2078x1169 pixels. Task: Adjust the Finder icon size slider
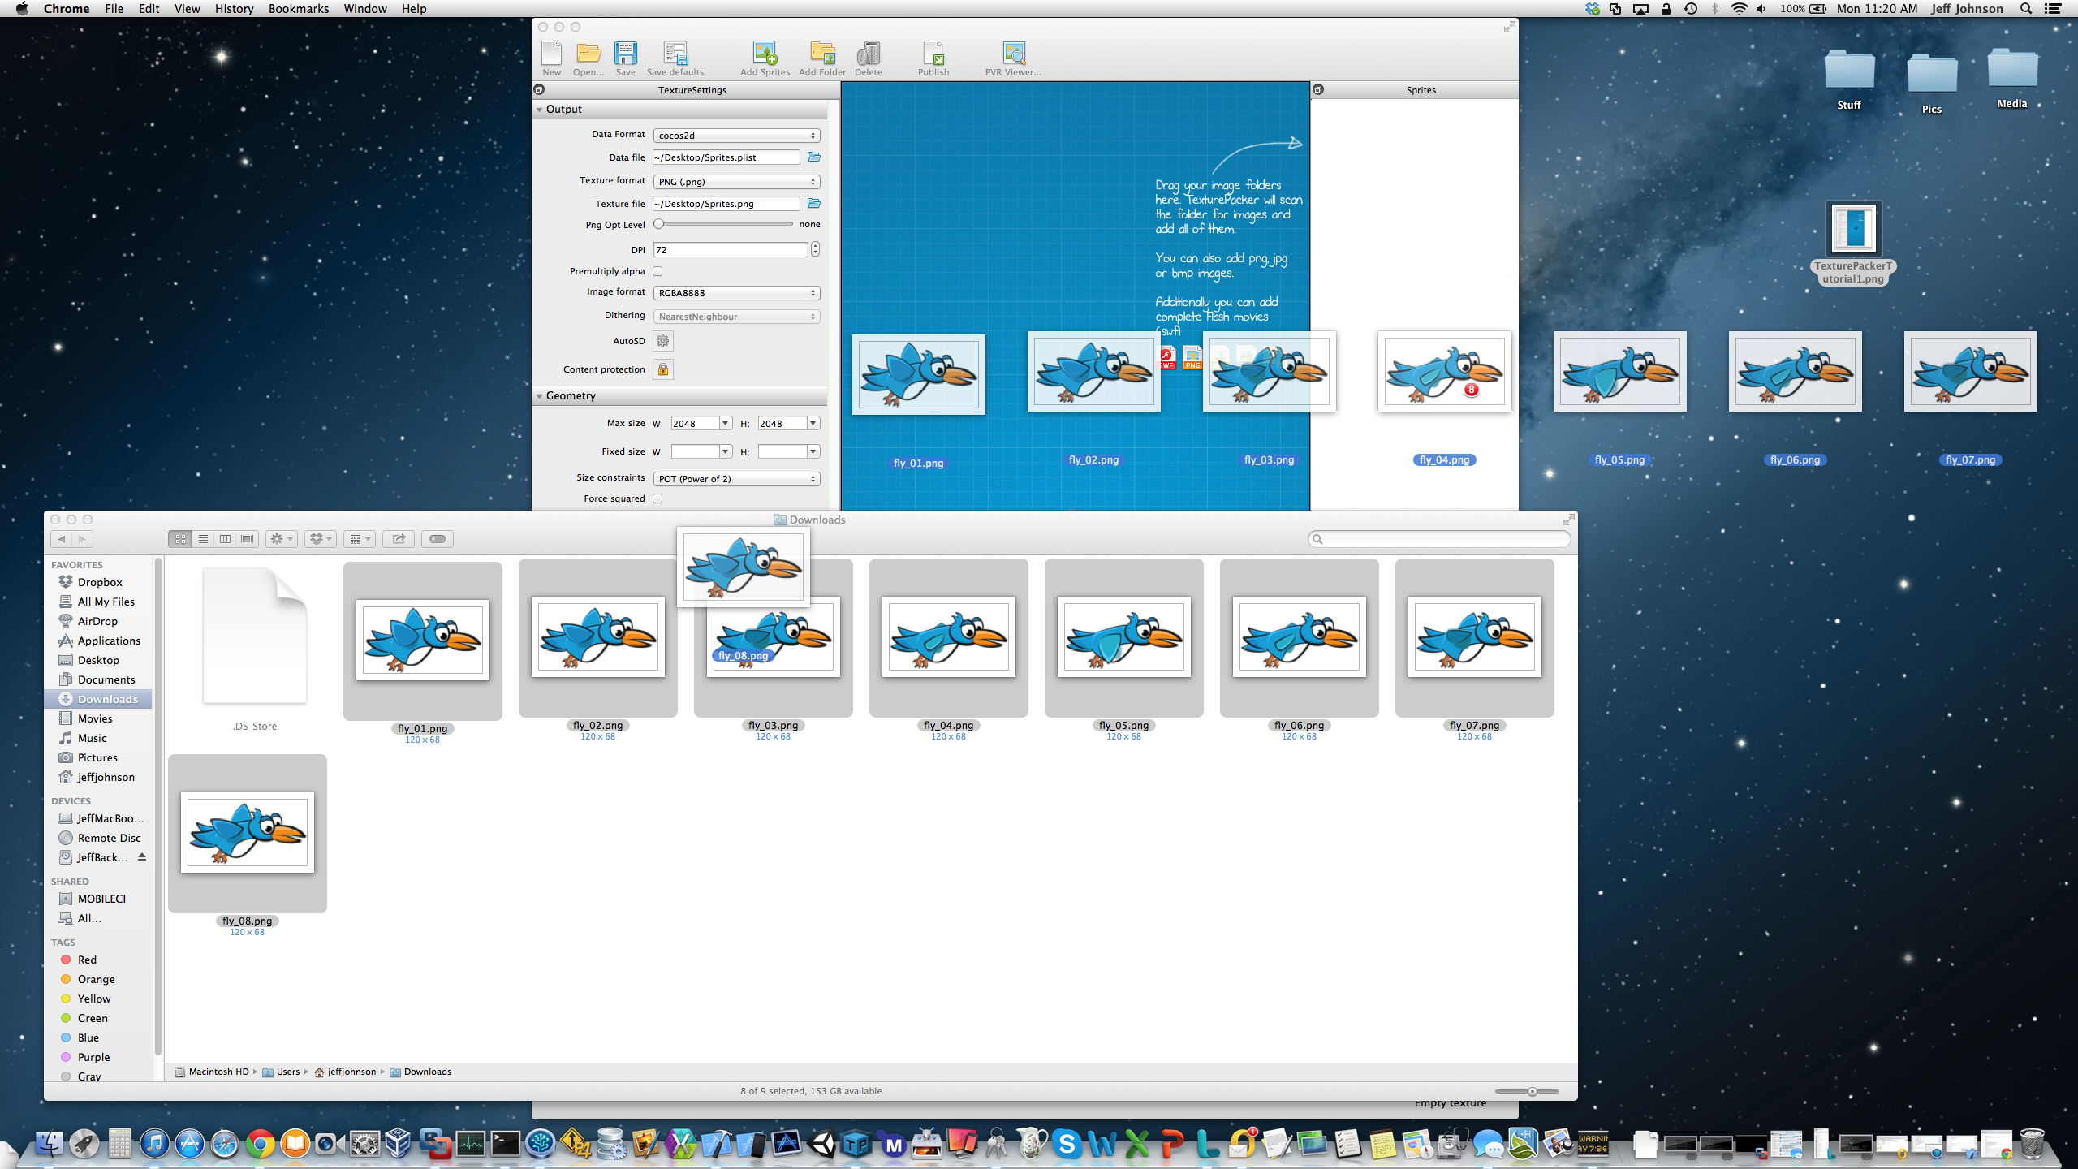point(1532,1092)
